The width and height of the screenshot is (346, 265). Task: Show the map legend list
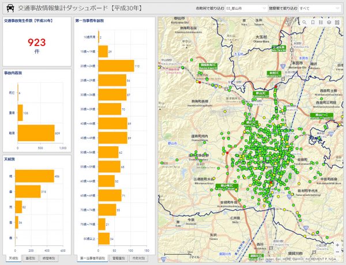(321, 22)
